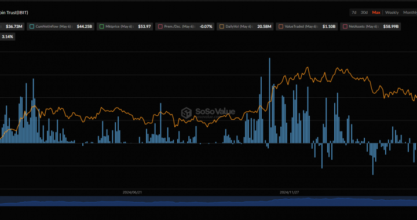417x220 pixels.
Task: Toggle the DailyVol series checkbox
Action: tap(221, 27)
